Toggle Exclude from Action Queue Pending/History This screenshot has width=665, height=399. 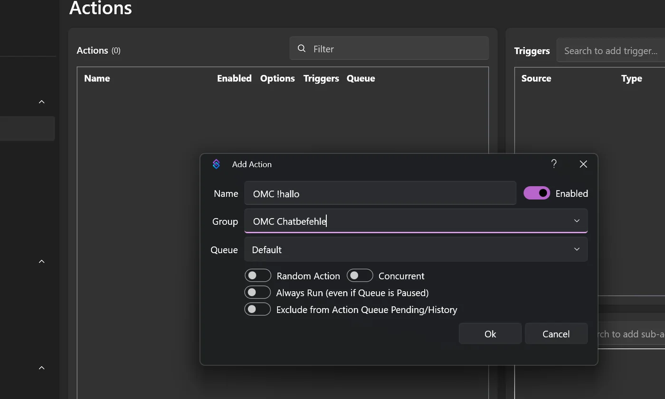click(257, 309)
